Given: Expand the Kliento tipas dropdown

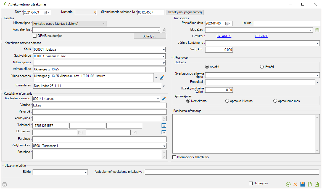Looking at the screenshot, I should 104,24.
